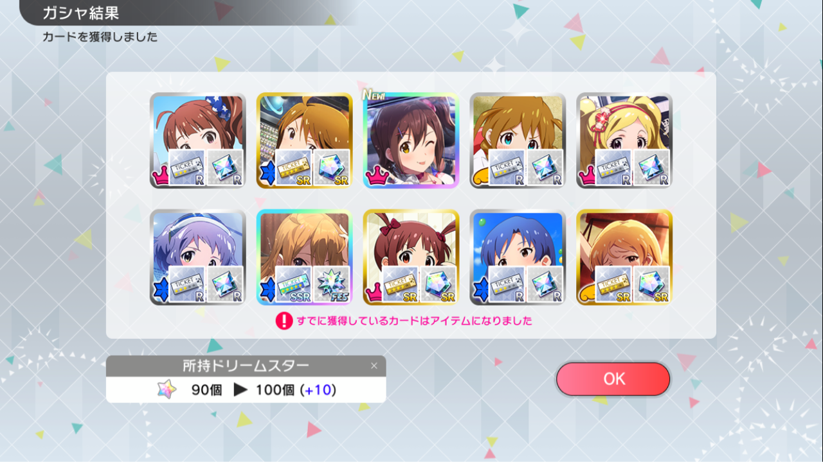Image resolution: width=823 pixels, height=462 pixels.
Task: Close the Dream Star count popup
Action: click(x=374, y=366)
